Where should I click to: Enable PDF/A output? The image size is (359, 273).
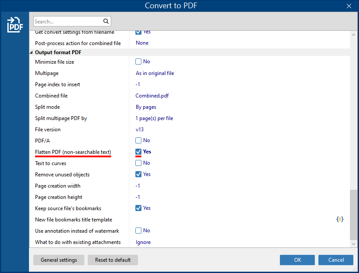click(138, 140)
